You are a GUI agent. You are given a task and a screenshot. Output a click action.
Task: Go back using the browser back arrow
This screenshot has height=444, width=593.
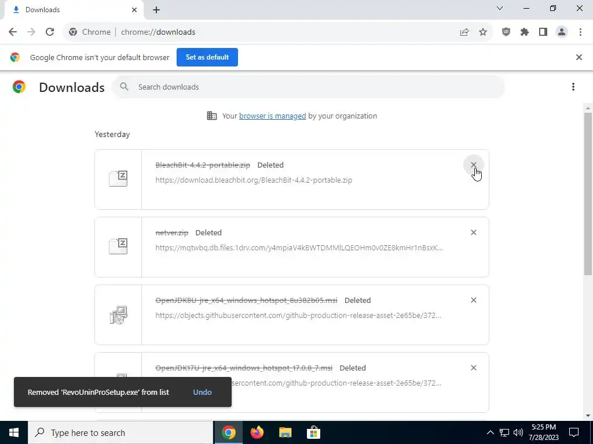13,32
